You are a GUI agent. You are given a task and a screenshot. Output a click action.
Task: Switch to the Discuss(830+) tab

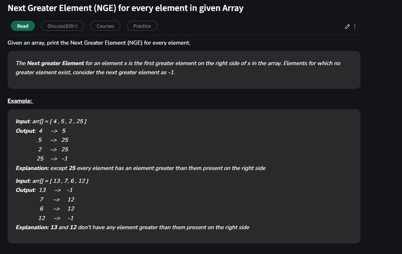coord(62,26)
